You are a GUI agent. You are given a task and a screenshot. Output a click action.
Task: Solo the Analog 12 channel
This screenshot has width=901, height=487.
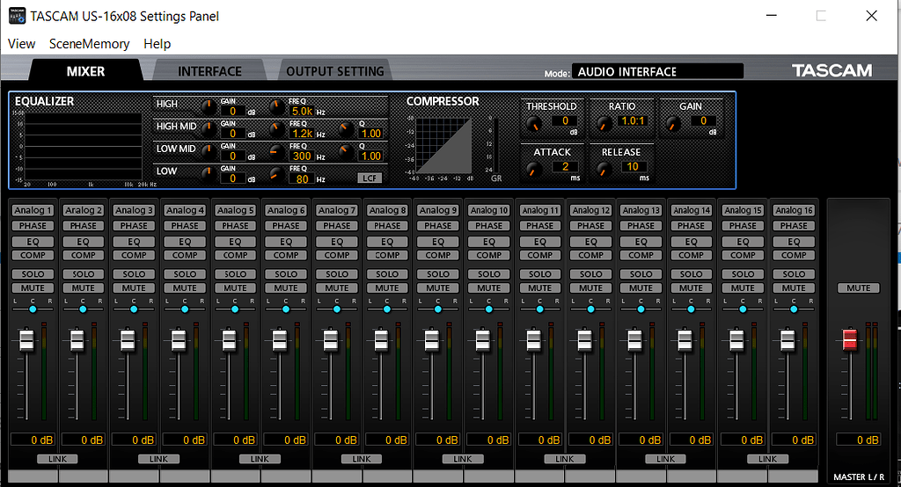coord(590,274)
